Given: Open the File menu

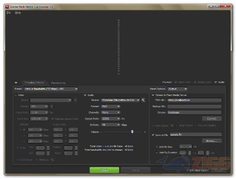Looking at the screenshot, I should point(9,13).
